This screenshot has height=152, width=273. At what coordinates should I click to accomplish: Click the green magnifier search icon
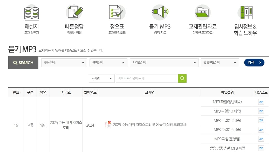[x=182, y=78]
